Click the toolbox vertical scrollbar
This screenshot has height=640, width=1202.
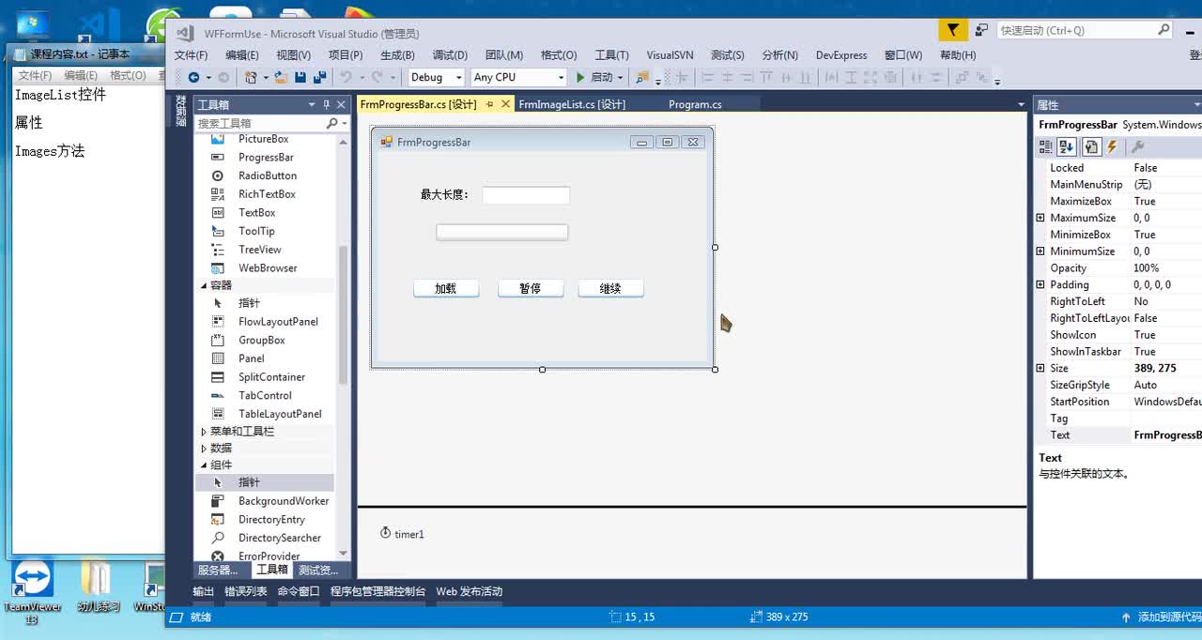coord(343,314)
